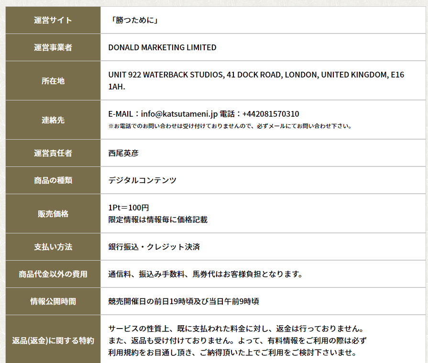428x363 pixels.
Task: Click the info@katsutameni.jp email address
Action: (x=179, y=114)
